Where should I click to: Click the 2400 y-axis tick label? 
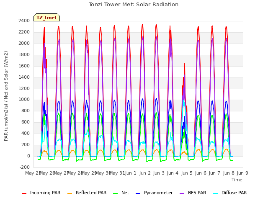[24, 21]
